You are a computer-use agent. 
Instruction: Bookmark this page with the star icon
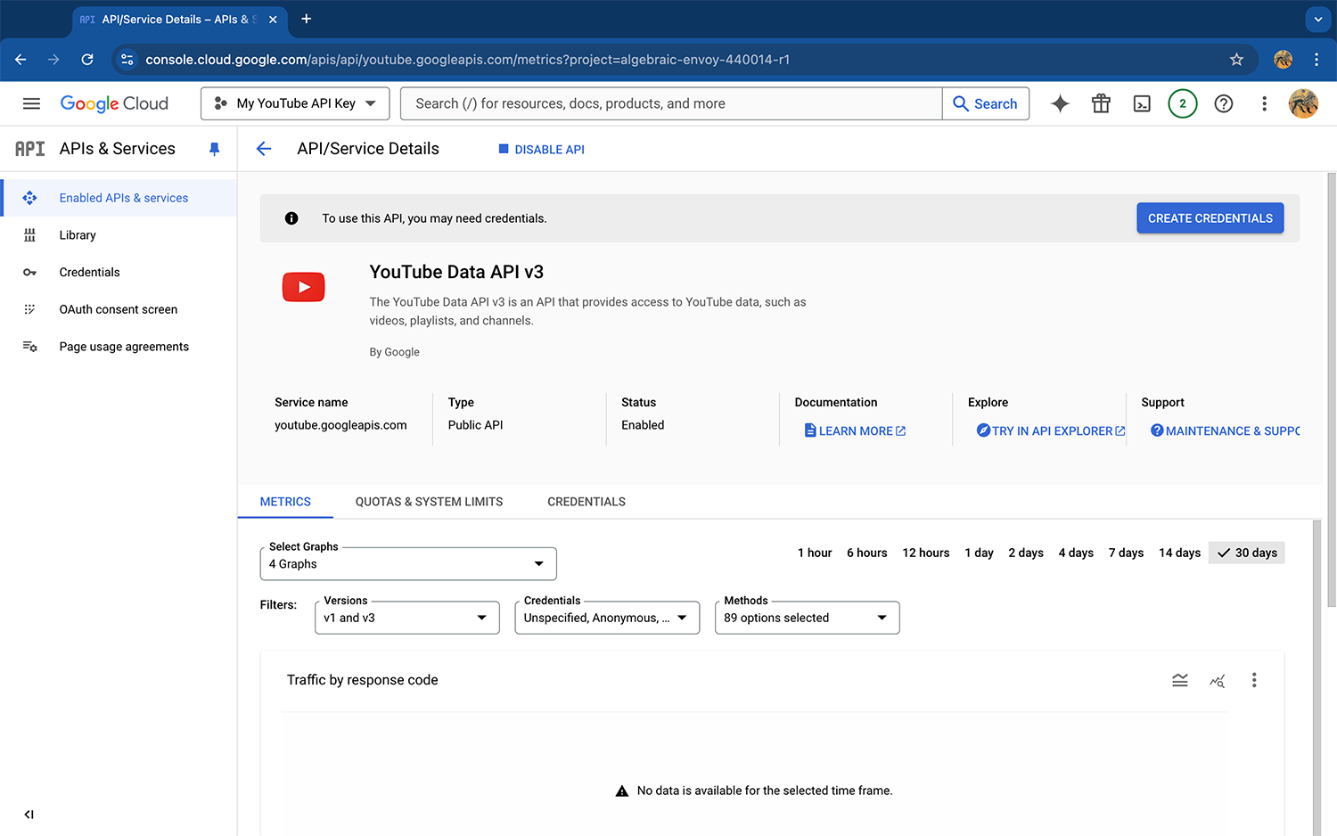[x=1236, y=60]
